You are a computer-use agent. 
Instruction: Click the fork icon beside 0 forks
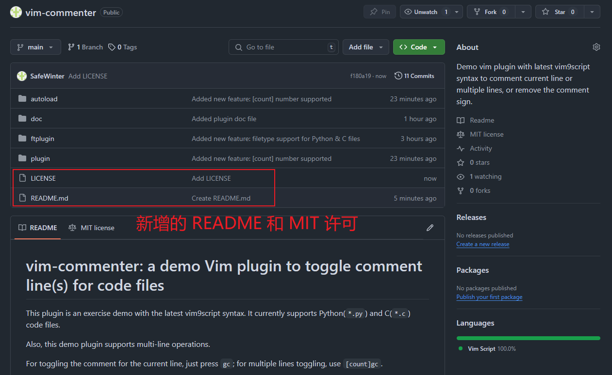461,190
